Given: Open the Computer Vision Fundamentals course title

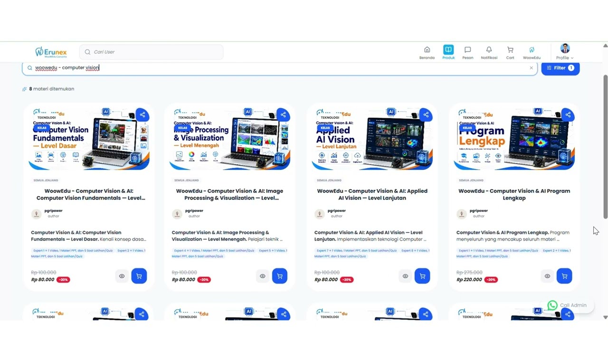Looking at the screenshot, I should pos(91,194).
